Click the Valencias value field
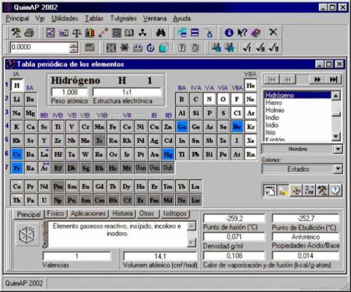 [x=76, y=256]
